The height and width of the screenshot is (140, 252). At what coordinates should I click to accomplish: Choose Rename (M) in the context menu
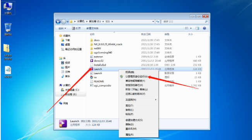click(139, 129)
